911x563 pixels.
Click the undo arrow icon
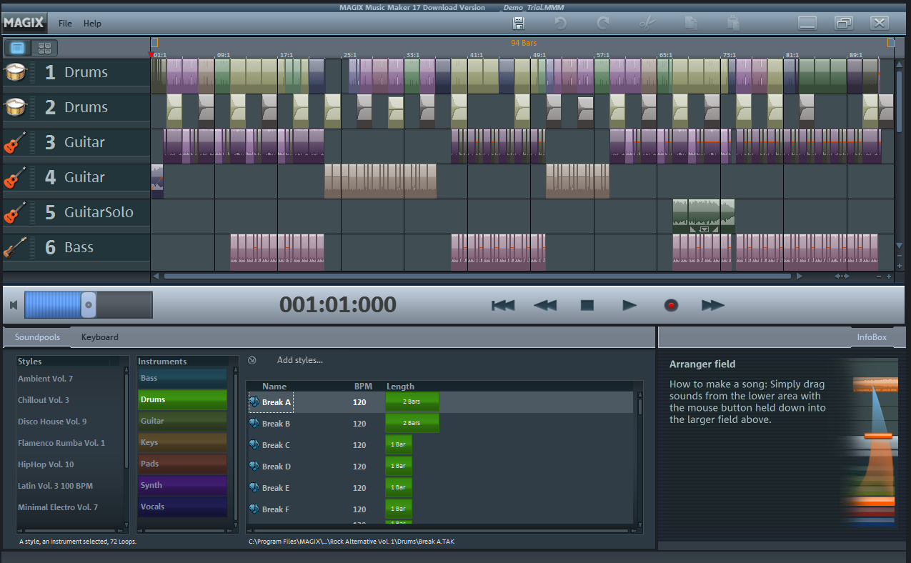coord(561,24)
